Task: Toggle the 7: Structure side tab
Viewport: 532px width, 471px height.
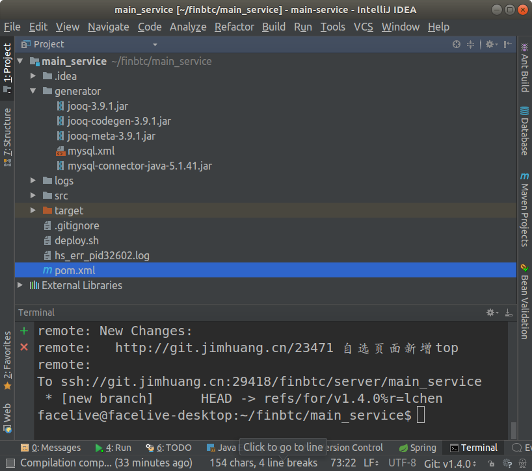Action: pos(7,137)
